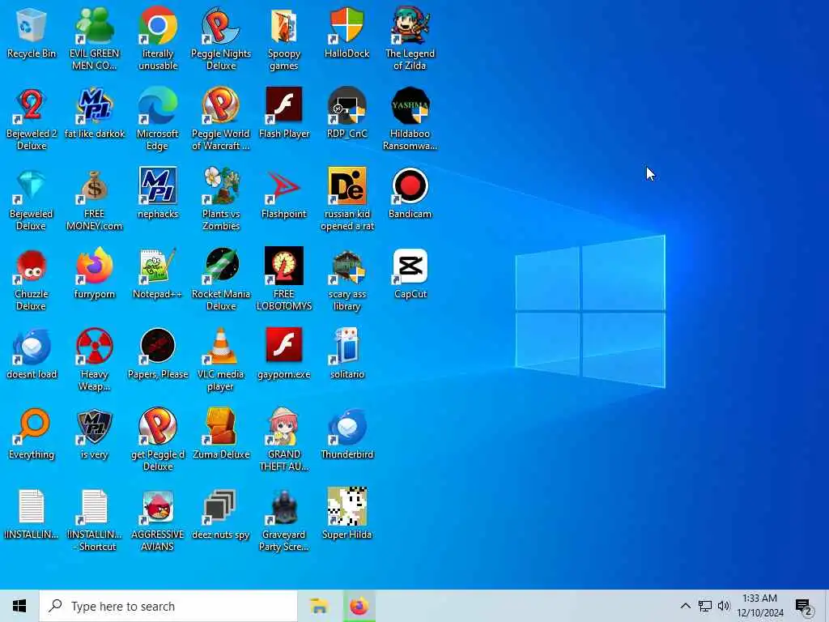
Task: Select the Hildaboo Ransomwa... icon
Action: [x=410, y=119]
